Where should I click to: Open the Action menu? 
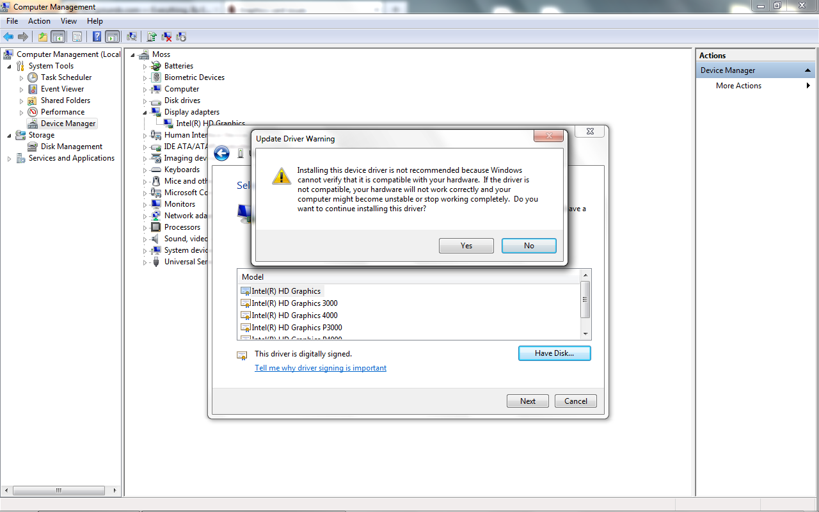pyautogui.click(x=39, y=21)
